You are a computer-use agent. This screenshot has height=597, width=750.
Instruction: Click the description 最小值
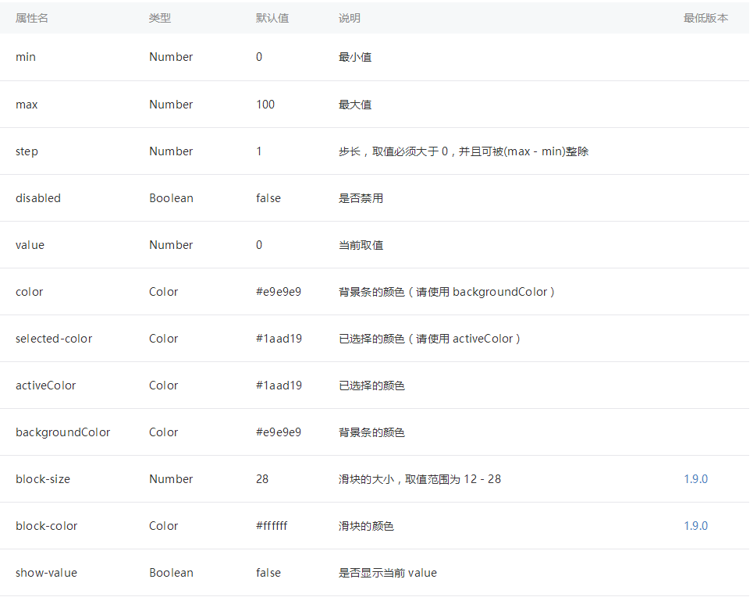tap(355, 57)
